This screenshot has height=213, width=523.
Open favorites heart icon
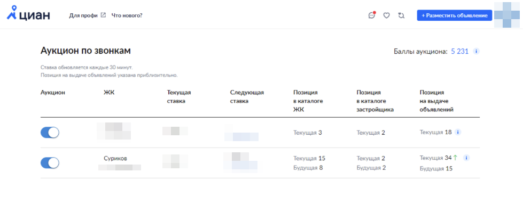point(386,15)
